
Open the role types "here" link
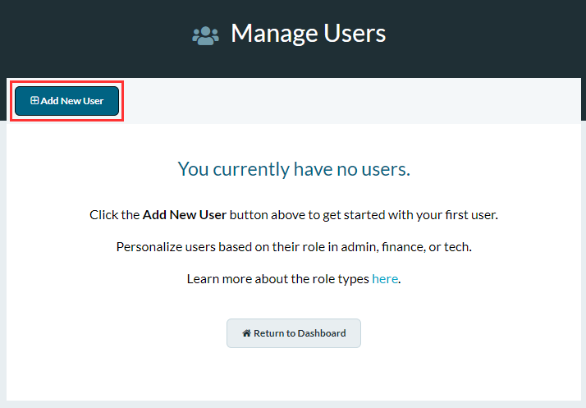[x=385, y=279]
